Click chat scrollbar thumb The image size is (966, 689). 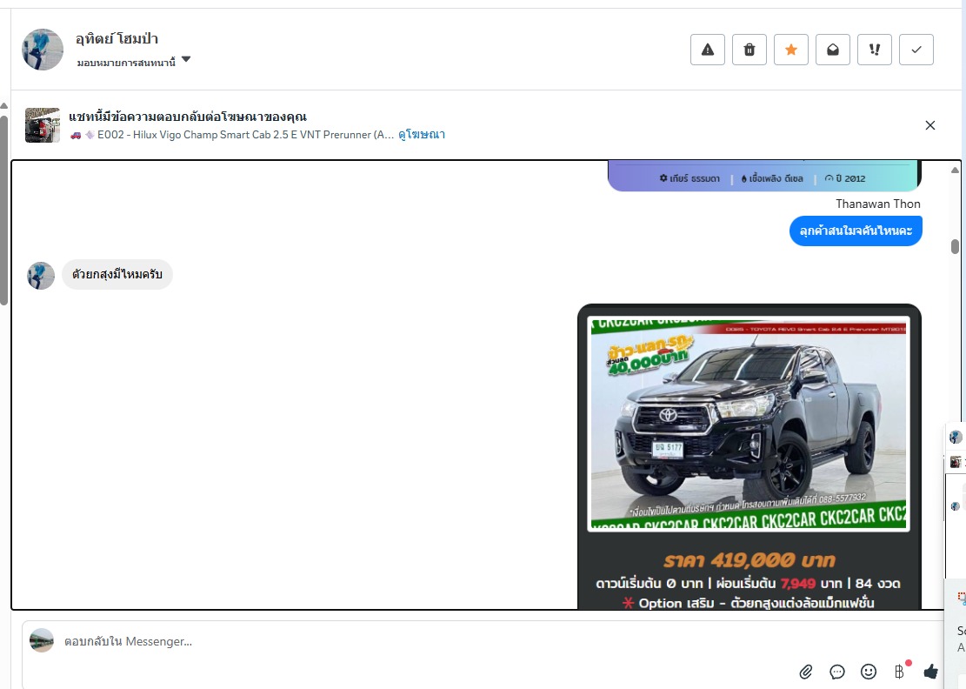point(955,246)
